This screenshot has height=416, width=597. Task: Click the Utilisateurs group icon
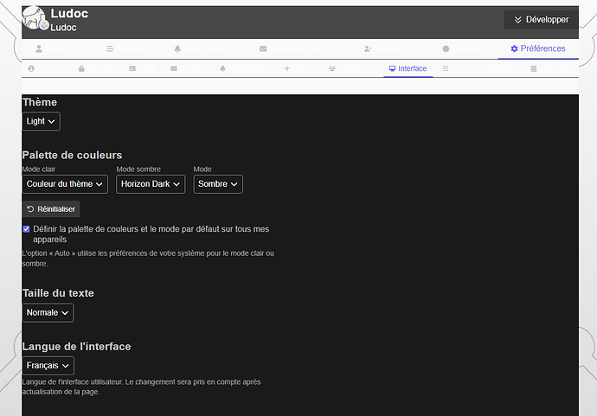click(x=332, y=68)
